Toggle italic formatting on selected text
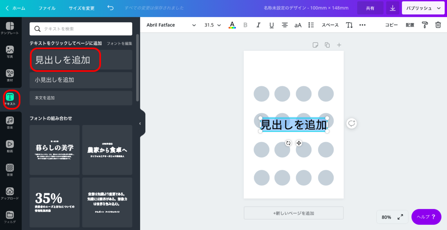 [x=258, y=25]
